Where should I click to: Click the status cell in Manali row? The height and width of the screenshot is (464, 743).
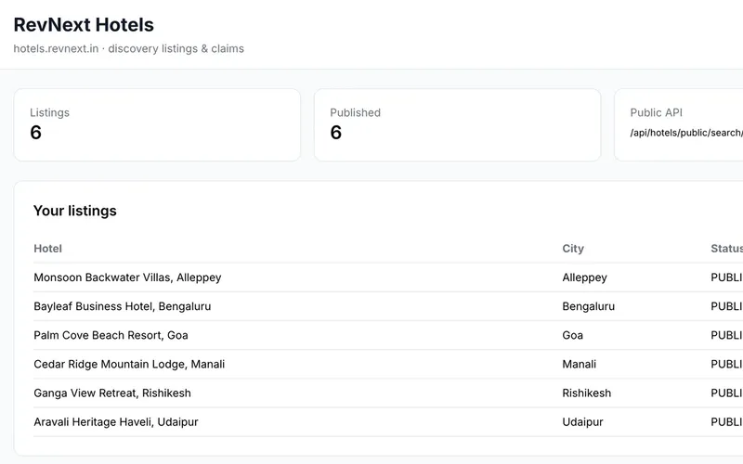click(726, 364)
